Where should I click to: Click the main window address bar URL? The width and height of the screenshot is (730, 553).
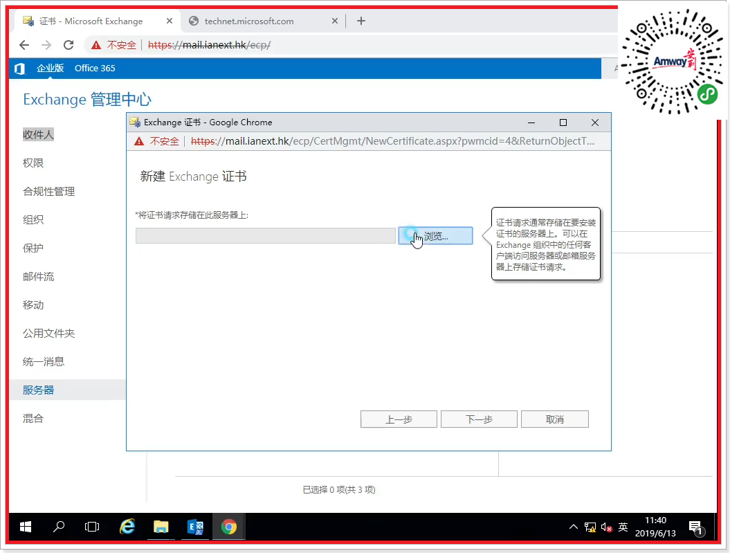[209, 45]
